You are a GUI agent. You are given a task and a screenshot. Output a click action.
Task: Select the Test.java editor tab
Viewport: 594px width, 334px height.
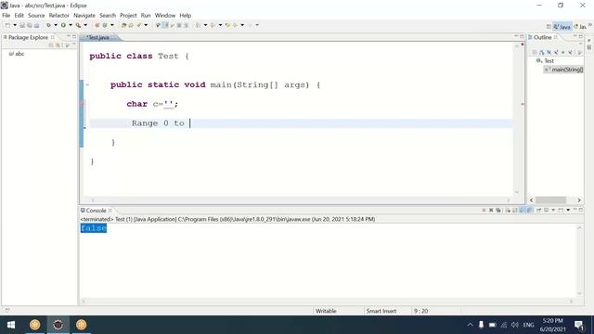point(98,37)
